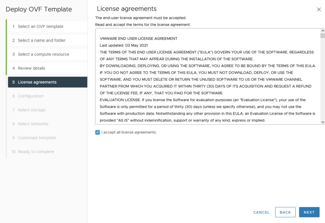Open step 1 Select an OVF template
Viewport: 325px width, 223px height.
click(40, 26)
